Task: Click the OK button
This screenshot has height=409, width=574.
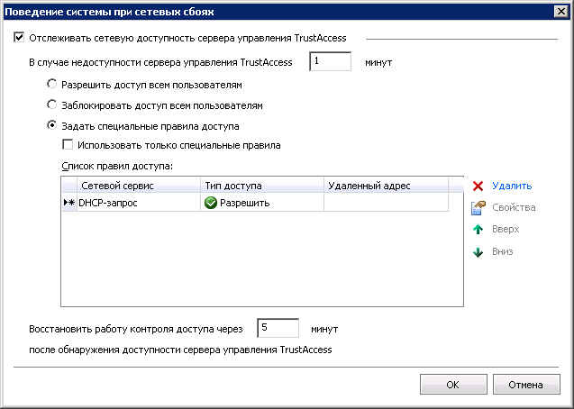Action: coord(453,385)
